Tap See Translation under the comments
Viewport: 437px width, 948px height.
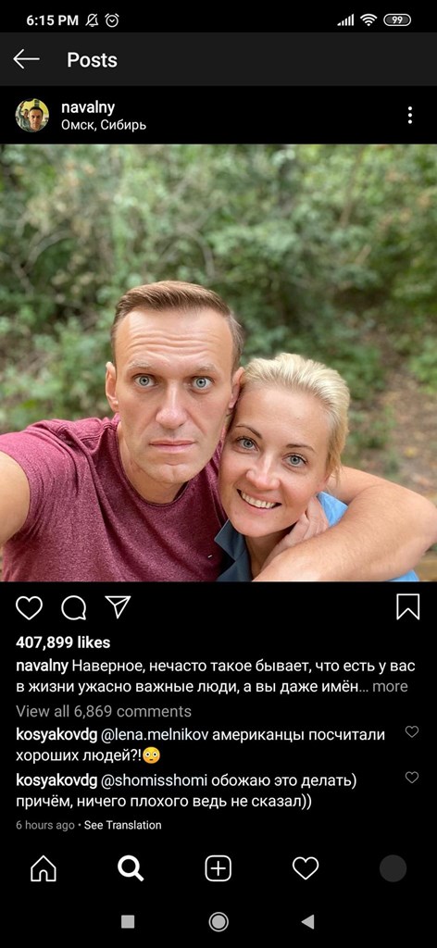pos(123,825)
